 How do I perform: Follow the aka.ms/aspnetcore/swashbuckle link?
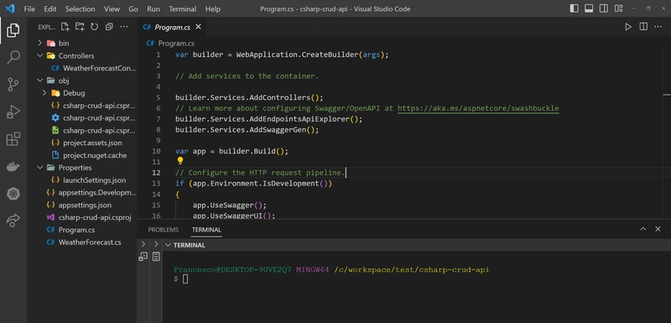pos(478,108)
